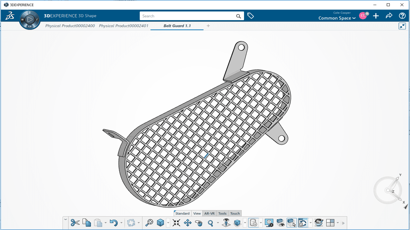Switch to the View toolbar tab
The image size is (410, 230).
click(x=197, y=213)
